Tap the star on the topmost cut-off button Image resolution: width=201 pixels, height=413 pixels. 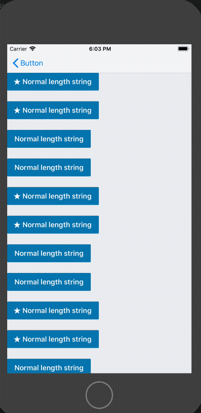tap(17, 82)
